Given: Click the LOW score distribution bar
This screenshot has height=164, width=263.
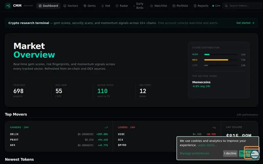Looking at the screenshot, I should pyautogui.click(x=221, y=65).
